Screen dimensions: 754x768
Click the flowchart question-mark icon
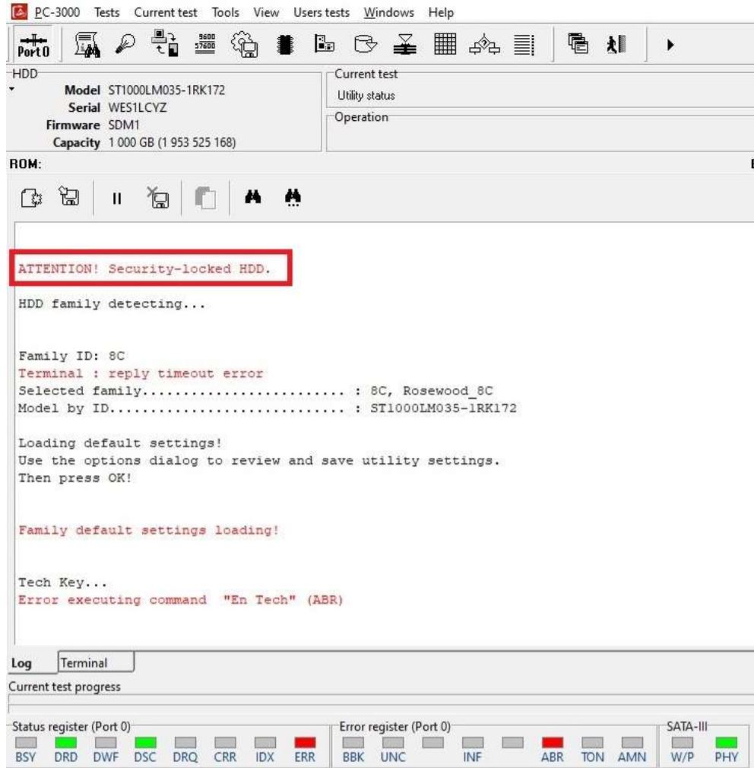coord(484,44)
